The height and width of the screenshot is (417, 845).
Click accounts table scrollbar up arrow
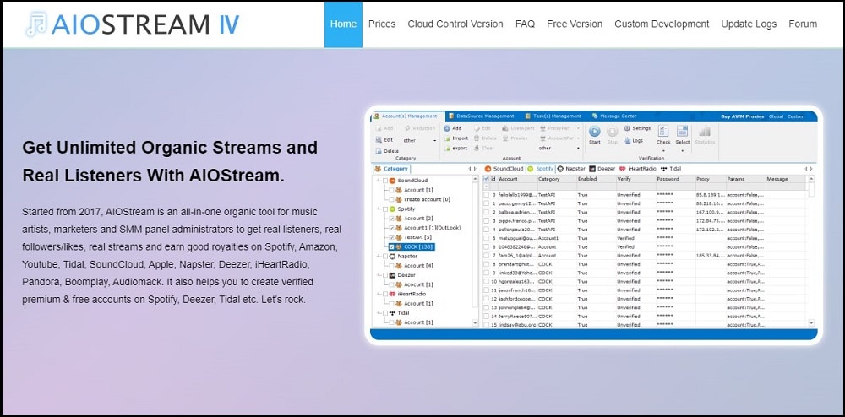coord(811,179)
